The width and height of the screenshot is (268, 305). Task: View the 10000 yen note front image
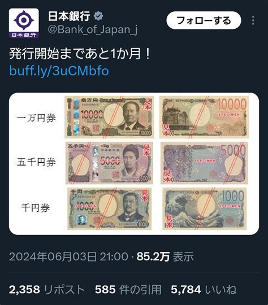click(x=109, y=117)
